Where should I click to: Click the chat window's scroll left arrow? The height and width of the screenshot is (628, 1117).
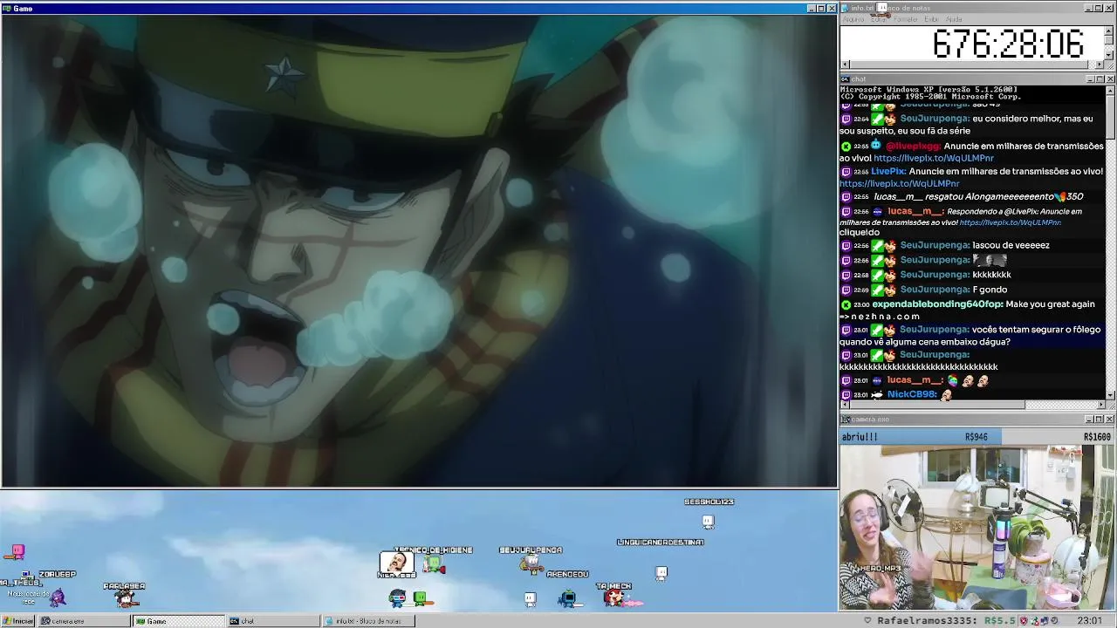(844, 404)
